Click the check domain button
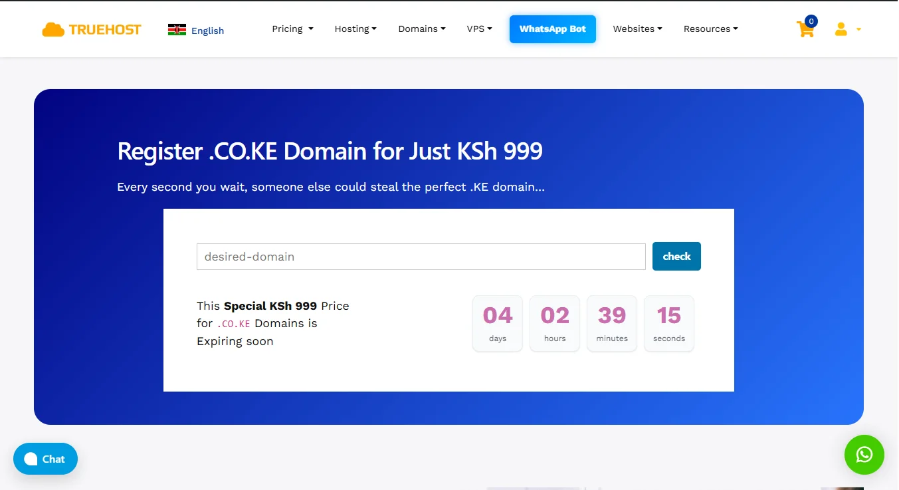Viewport: 899px width, 490px height. click(676, 256)
